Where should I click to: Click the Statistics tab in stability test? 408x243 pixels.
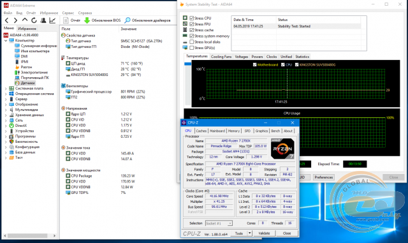[x=302, y=57]
